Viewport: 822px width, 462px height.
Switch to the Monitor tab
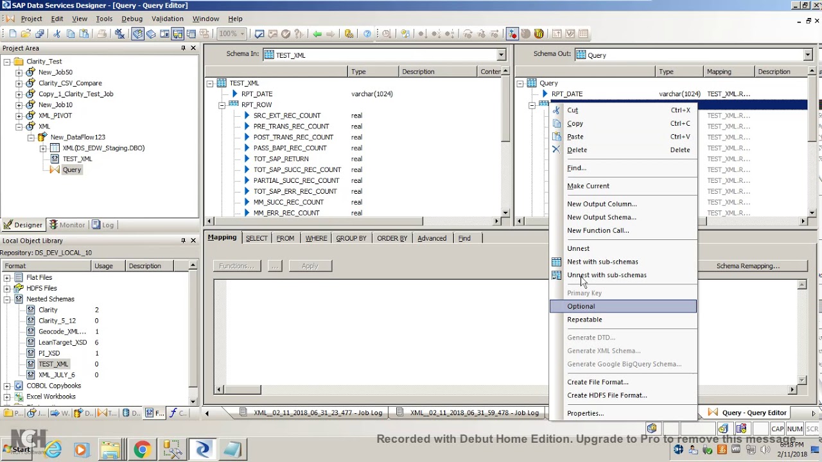pyautogui.click(x=67, y=225)
